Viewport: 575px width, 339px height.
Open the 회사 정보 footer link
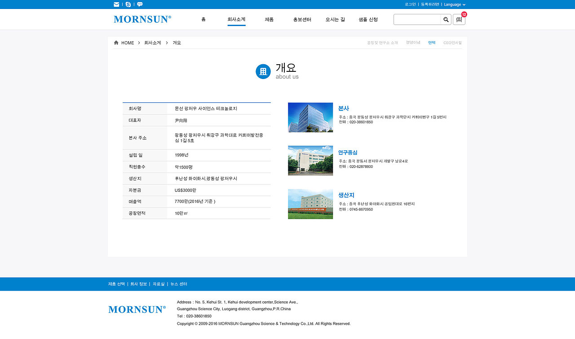pos(139,284)
